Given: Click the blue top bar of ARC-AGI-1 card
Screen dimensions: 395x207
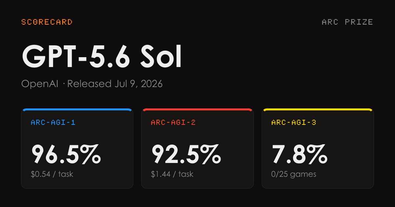Looking at the screenshot, I should 77,109.
